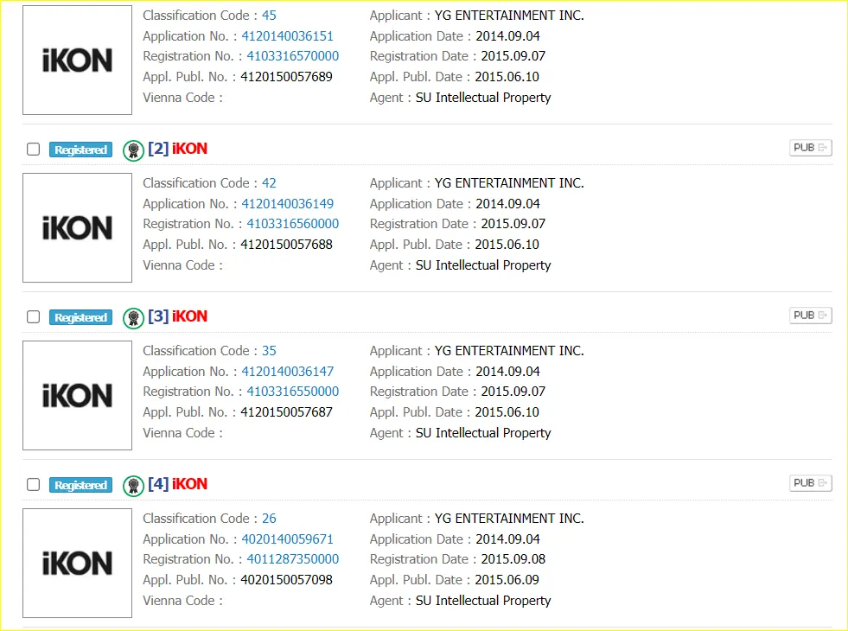The width and height of the screenshot is (848, 631).
Task: Click the registration seal icon beside result [4]
Action: point(133,485)
